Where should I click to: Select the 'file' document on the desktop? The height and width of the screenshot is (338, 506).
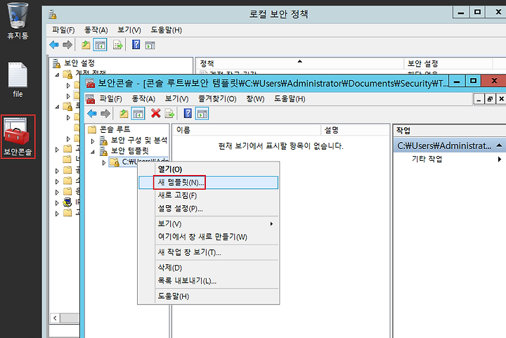[18, 79]
